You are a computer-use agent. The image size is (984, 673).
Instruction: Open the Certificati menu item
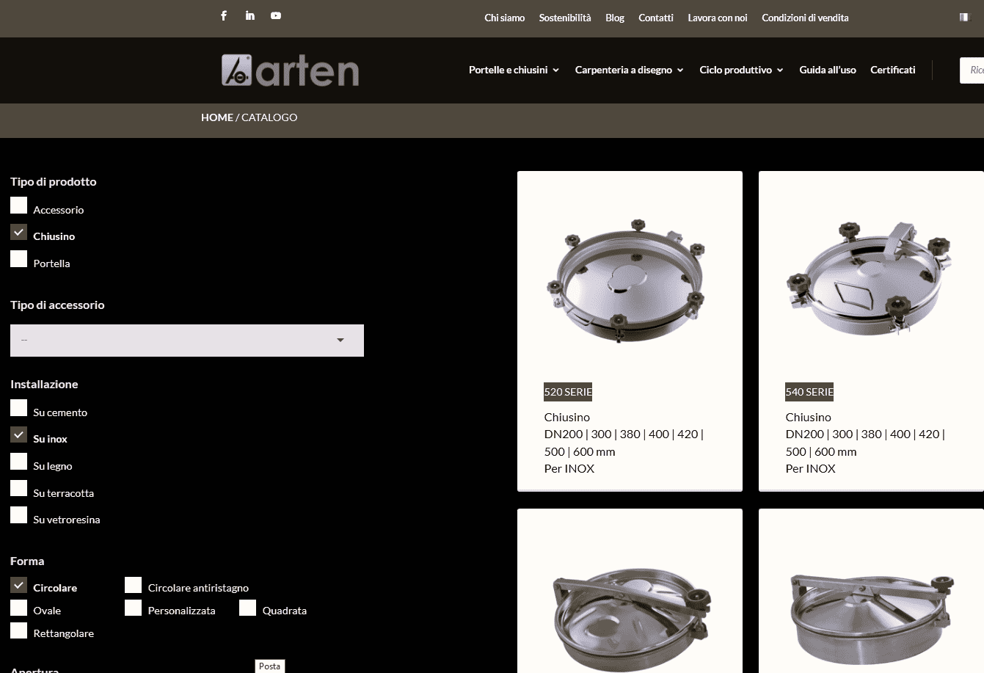tap(892, 70)
